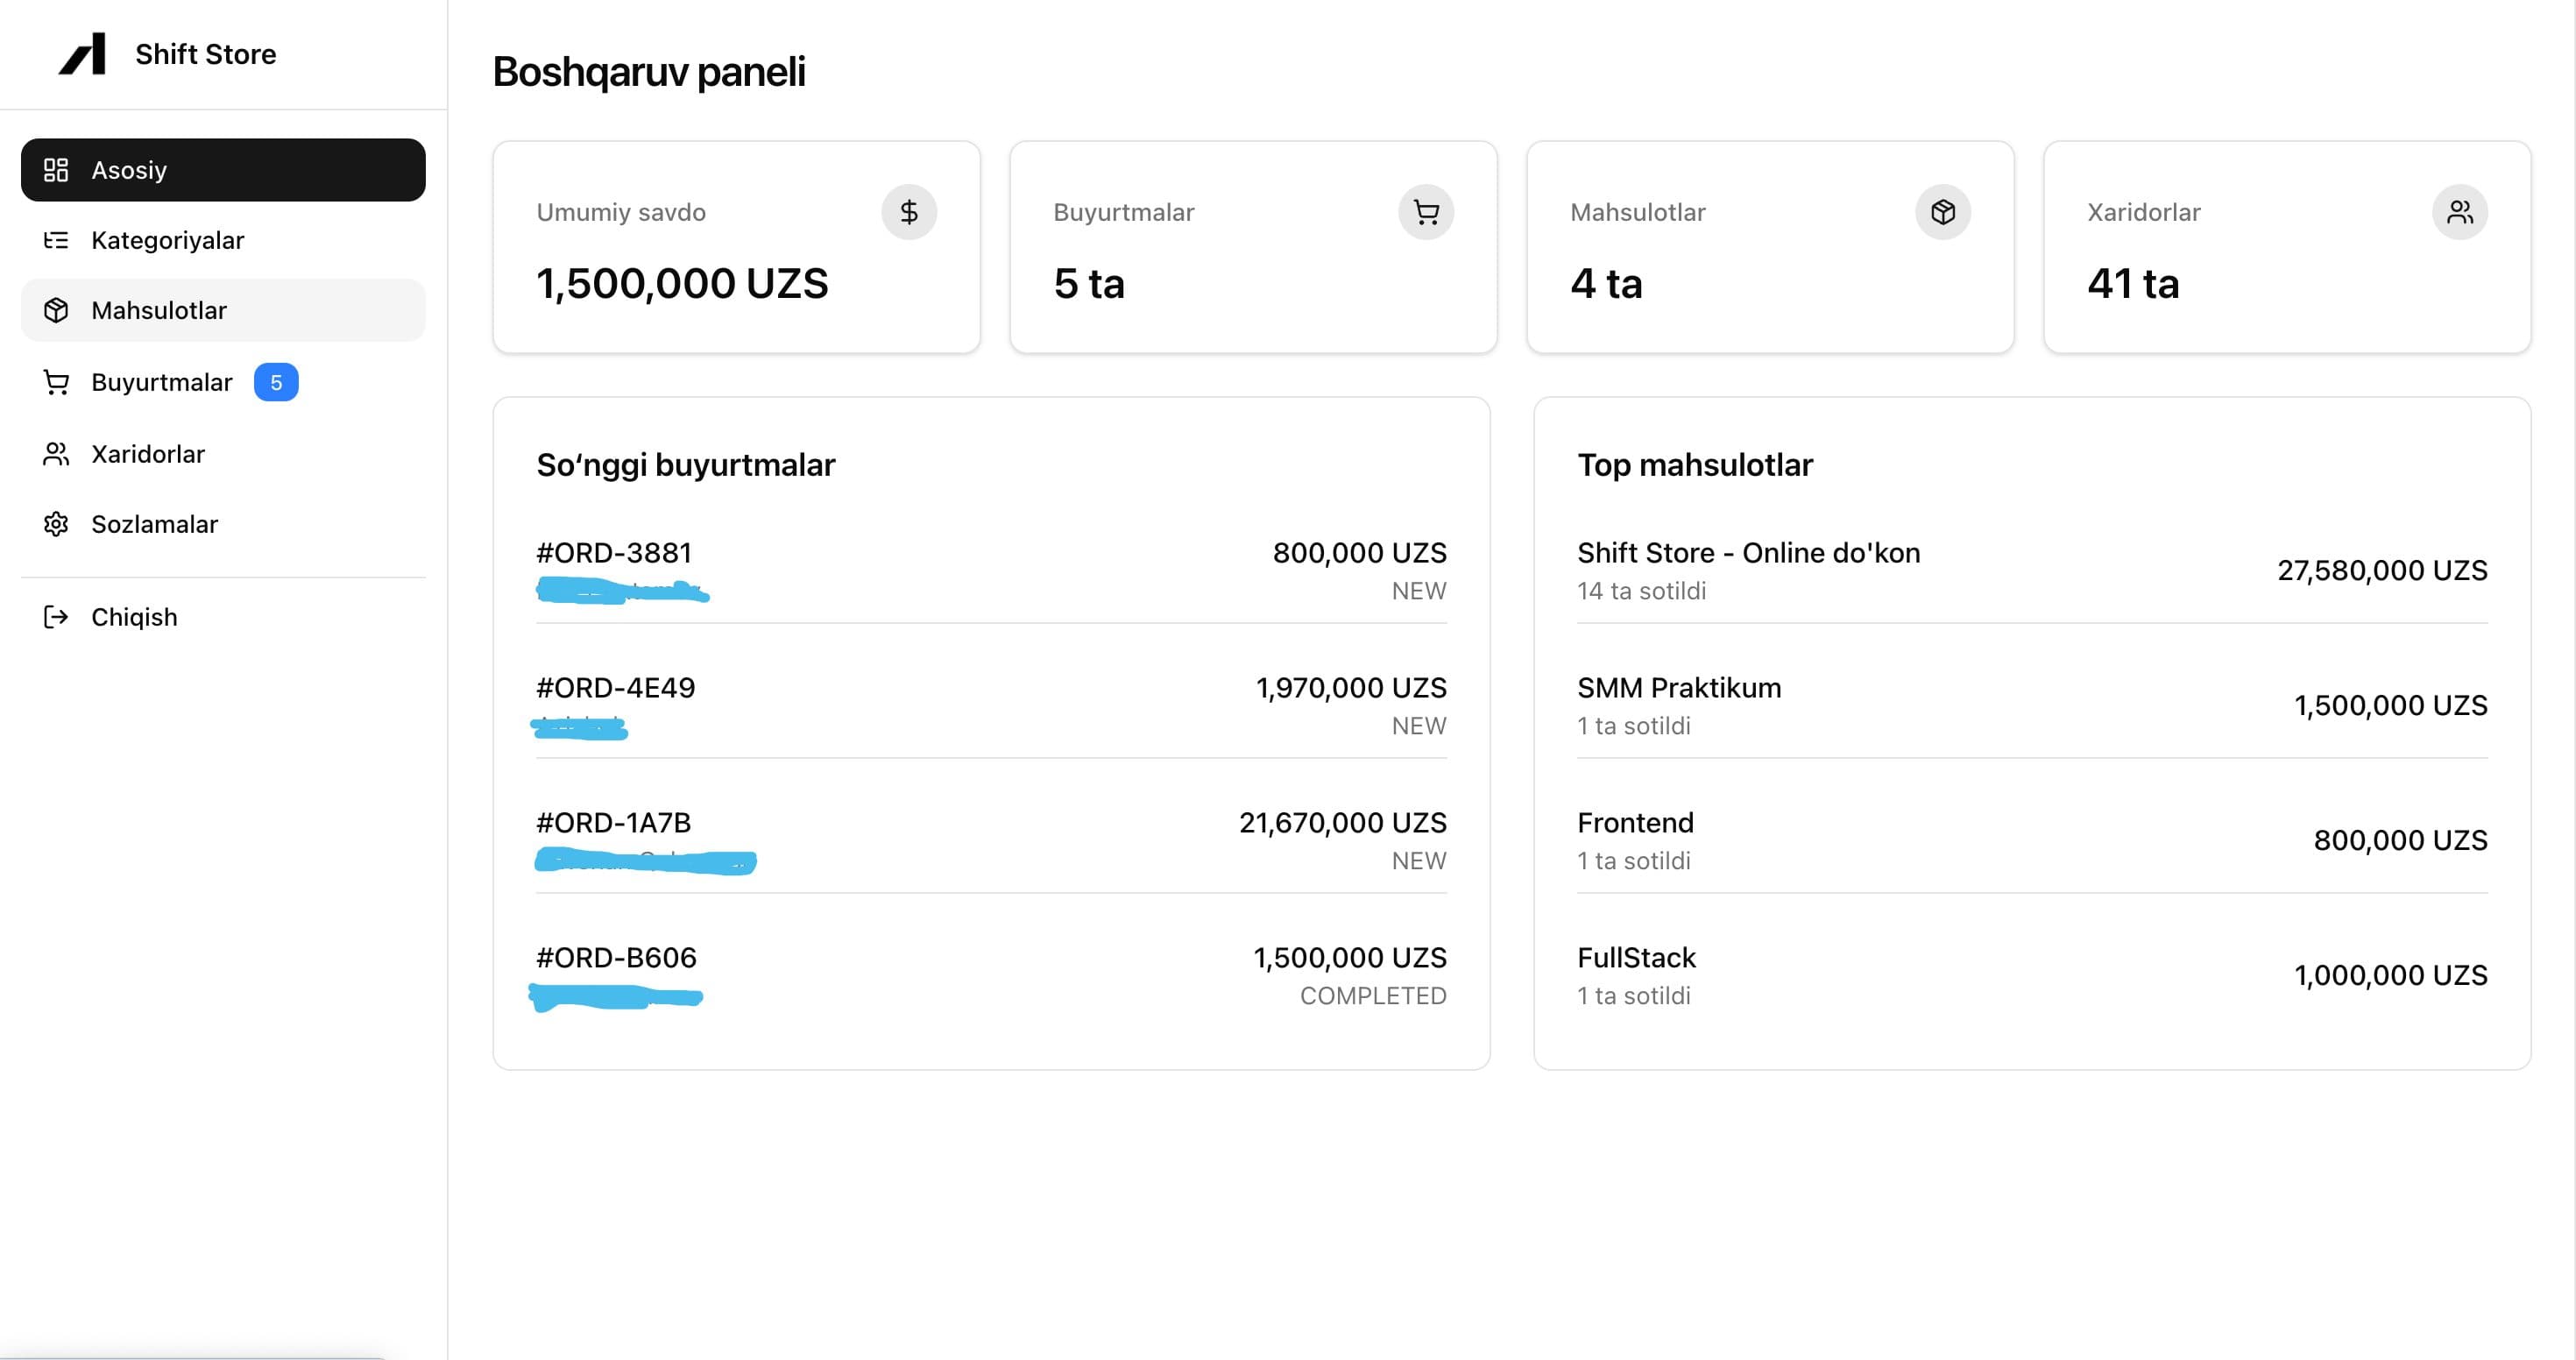Click the users icon in Xaridorlar card

(x=2459, y=212)
